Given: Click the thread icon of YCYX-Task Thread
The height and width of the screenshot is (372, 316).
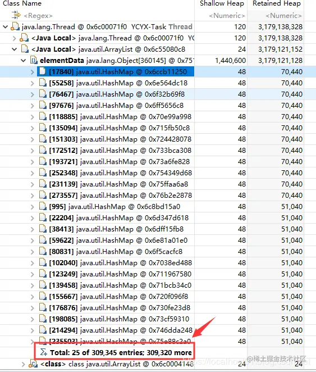Looking at the screenshot, I should [15, 26].
